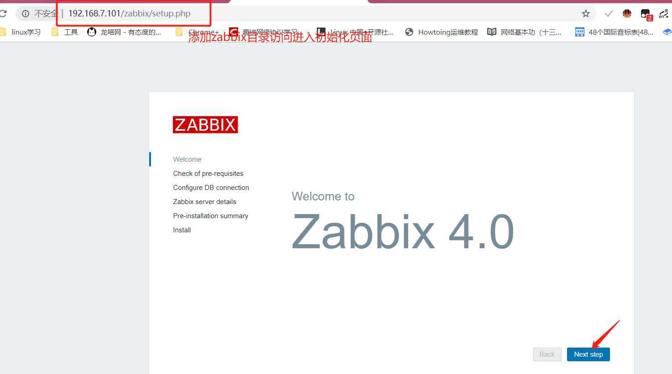This screenshot has width=672, height=374.
Task: Open the Howtoing运维教程 bookmark
Action: point(441,32)
